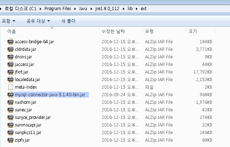Select file name sunjce_provider.jar
Screen dimensions: 230x147
point(33,117)
